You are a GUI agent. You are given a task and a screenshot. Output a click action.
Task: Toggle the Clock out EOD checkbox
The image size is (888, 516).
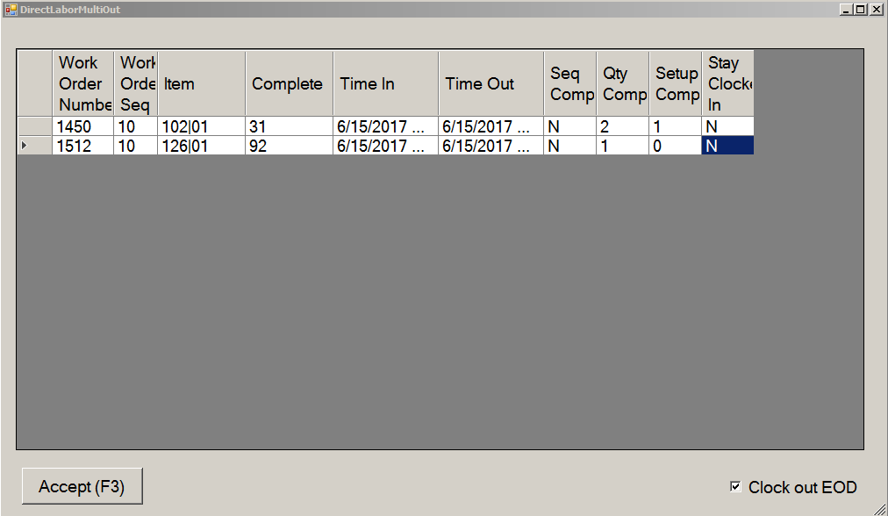pos(735,487)
